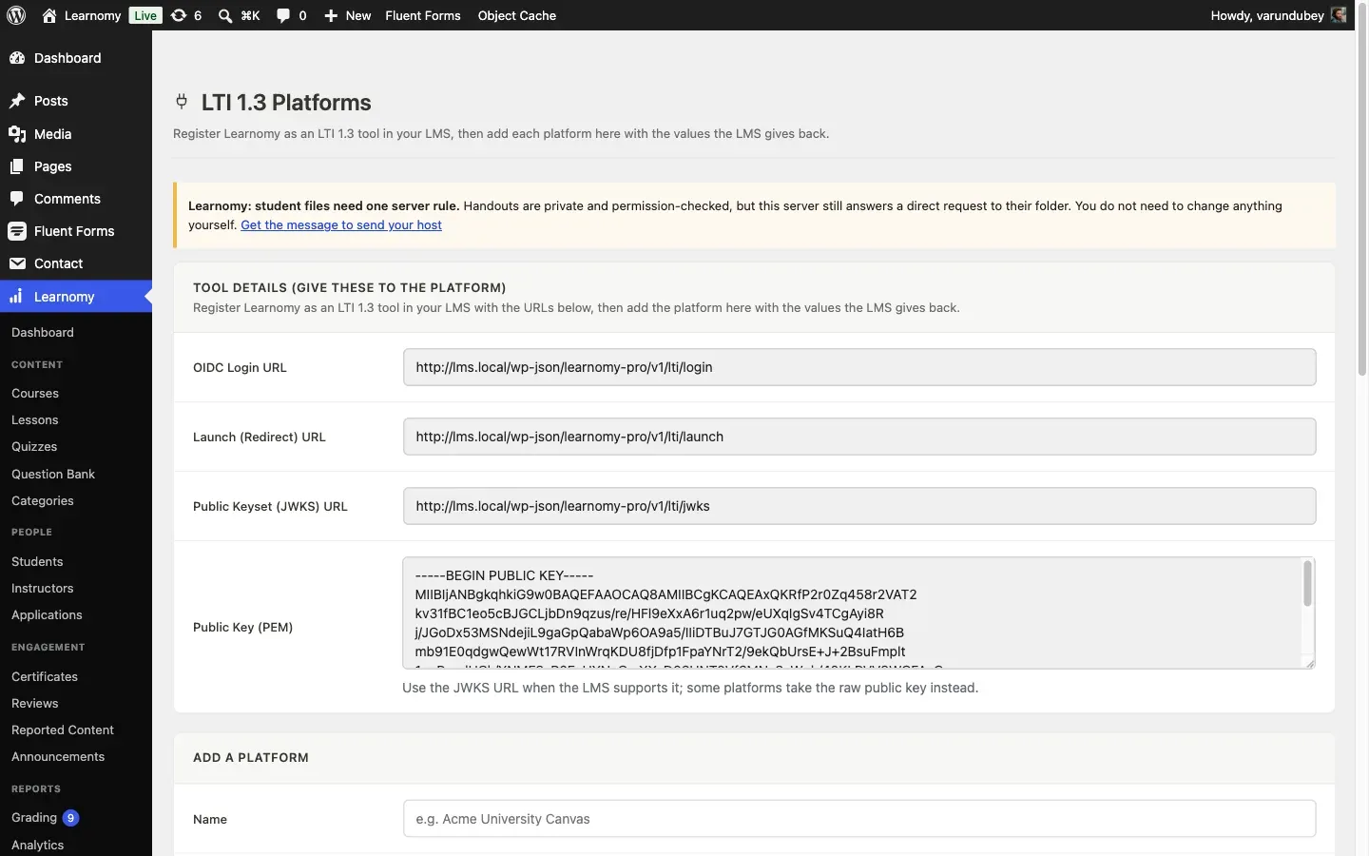Image resolution: width=1369 pixels, height=856 pixels.
Task: Open the WordPress logo menu
Action: (16, 15)
